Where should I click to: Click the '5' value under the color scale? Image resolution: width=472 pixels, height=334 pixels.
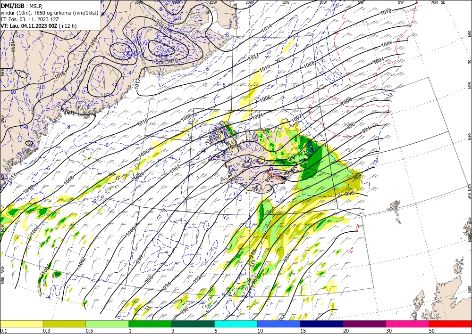216,331
